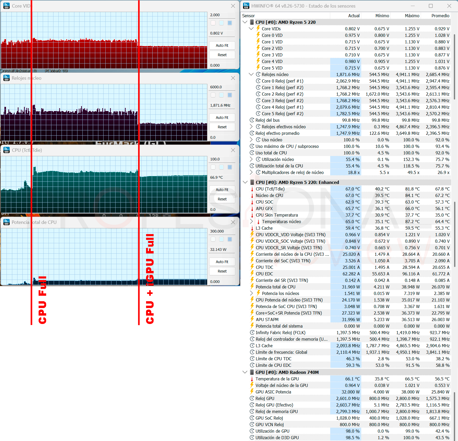The height and width of the screenshot is (441, 458).
Task: Click the Promedio column header
Action: click(436, 16)
